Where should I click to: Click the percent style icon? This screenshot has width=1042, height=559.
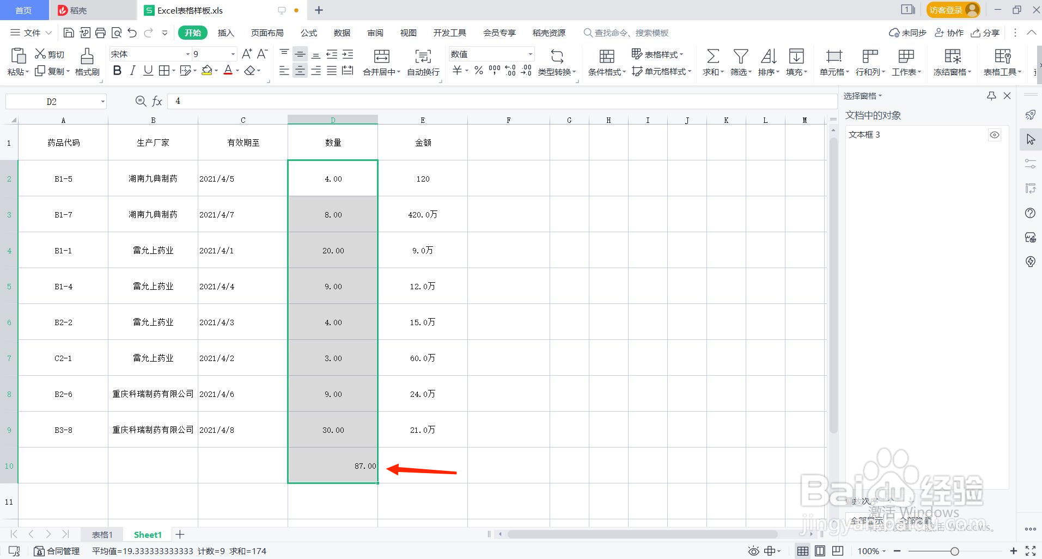pos(479,71)
